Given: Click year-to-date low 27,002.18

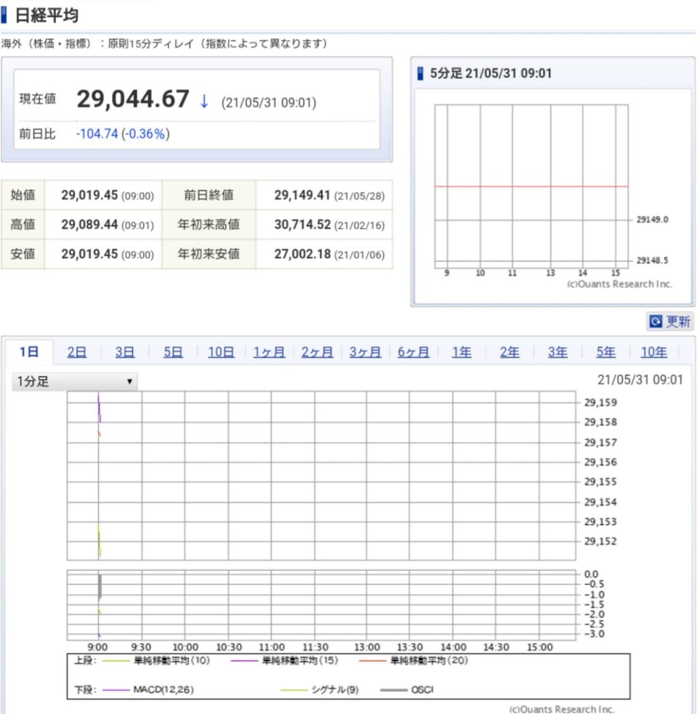Looking at the screenshot, I should pyautogui.click(x=302, y=254).
